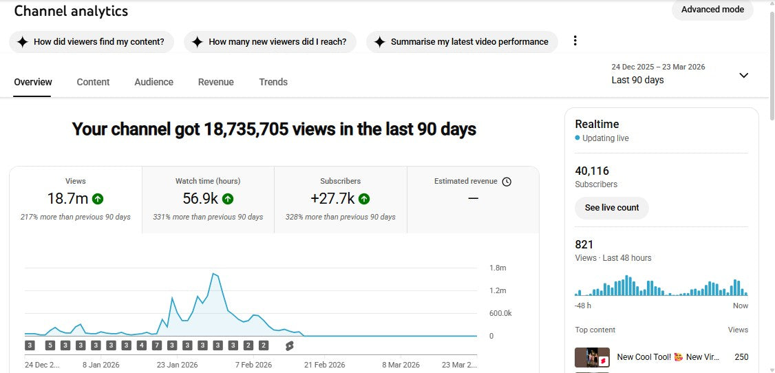The width and height of the screenshot is (775, 373).
Task: Click '328% more than previous 90 days' text
Action: tap(341, 217)
